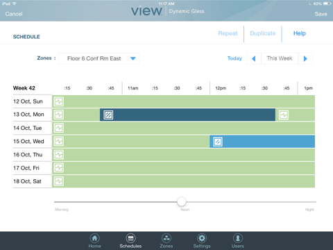The height and width of the screenshot is (250, 333).
Task: Click the battery indicator in status bar
Action: pyautogui.click(x=327, y=3)
